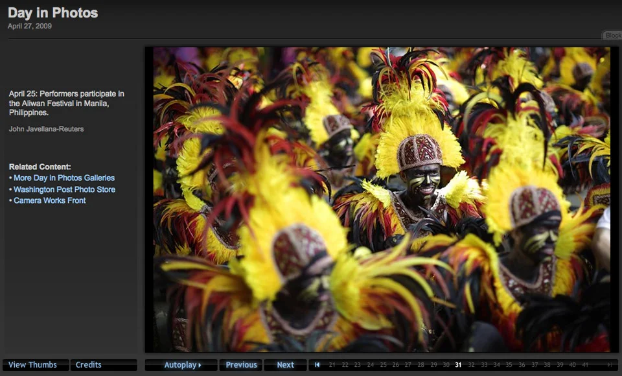Click the April 27, 2009 date text
The width and height of the screenshot is (622, 376).
[x=30, y=26]
